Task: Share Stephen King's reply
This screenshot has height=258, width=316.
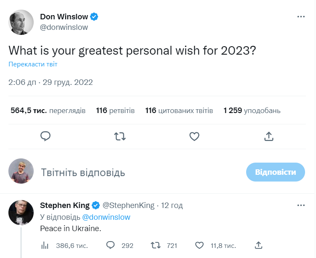Action: click(259, 245)
